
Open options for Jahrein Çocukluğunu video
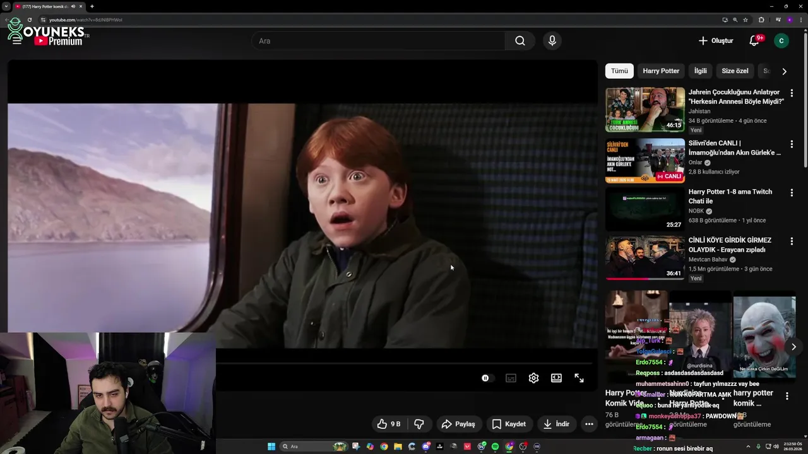[x=792, y=93]
